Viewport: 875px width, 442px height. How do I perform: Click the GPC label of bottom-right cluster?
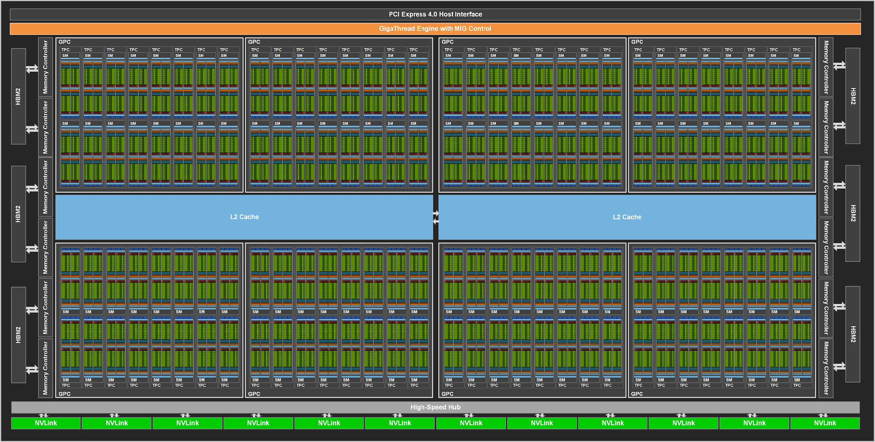tap(637, 394)
